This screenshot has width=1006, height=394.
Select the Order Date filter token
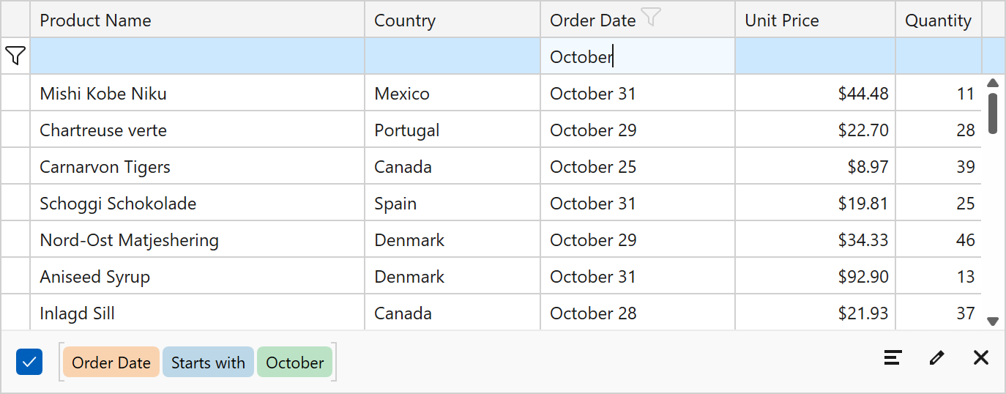coord(111,363)
